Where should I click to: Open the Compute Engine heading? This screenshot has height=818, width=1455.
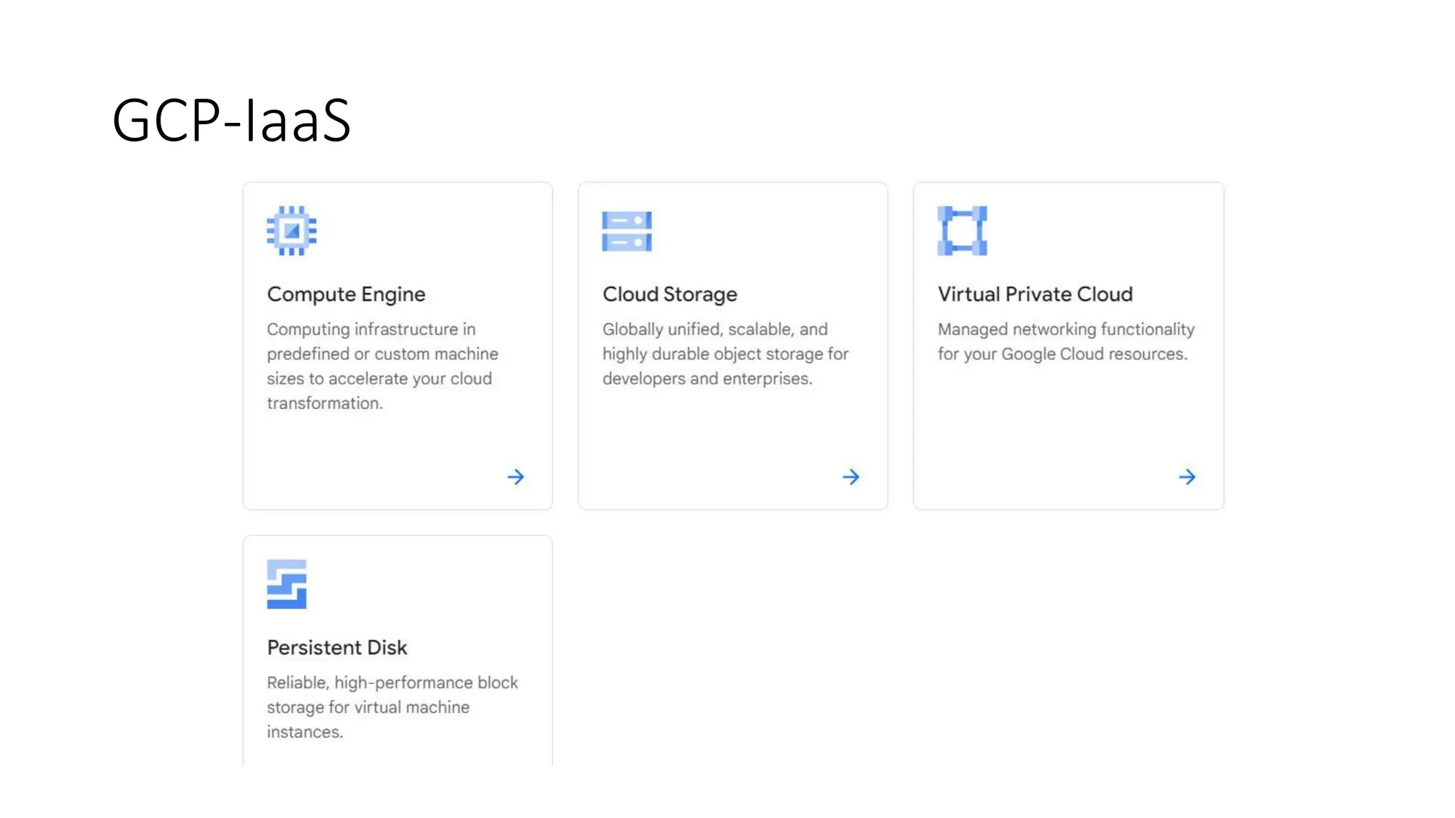(346, 295)
